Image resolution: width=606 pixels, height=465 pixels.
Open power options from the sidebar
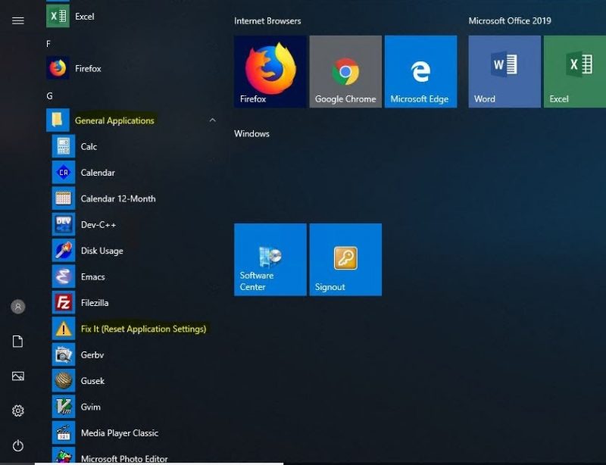point(17,445)
